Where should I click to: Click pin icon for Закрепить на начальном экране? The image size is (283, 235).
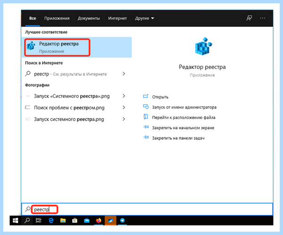point(146,127)
